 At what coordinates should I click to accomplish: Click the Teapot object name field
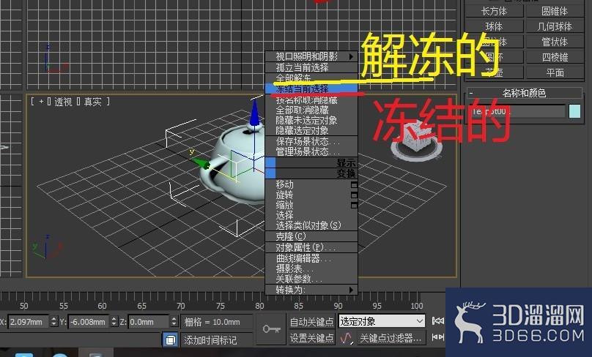click(x=517, y=112)
